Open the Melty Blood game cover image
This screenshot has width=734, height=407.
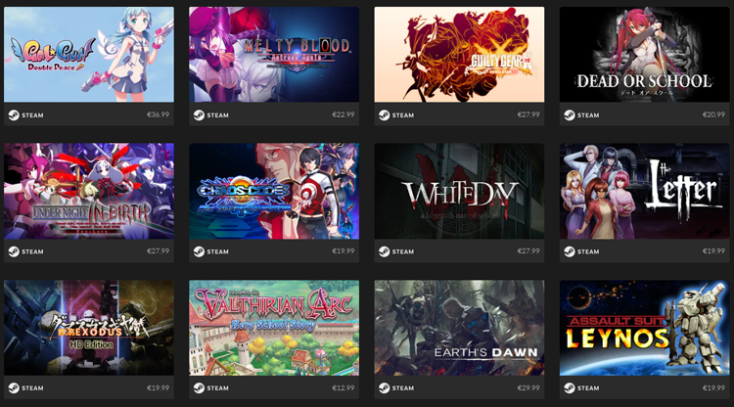274,54
